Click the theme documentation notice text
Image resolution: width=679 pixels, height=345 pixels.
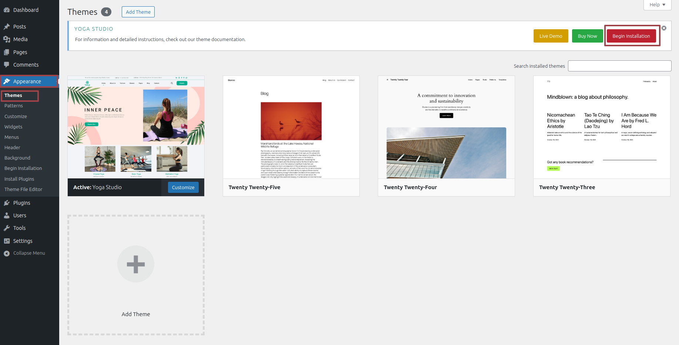click(160, 39)
